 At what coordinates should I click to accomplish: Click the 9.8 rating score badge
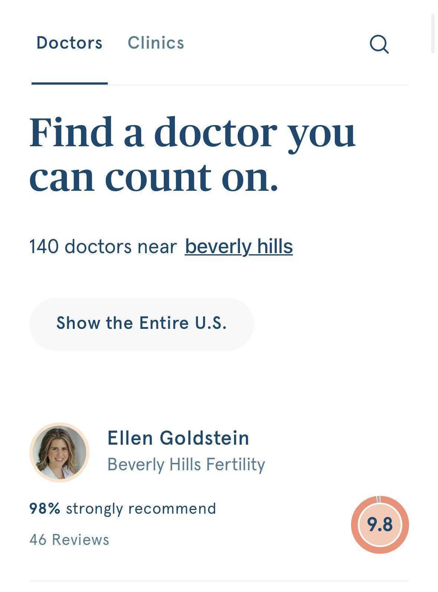pos(380,524)
